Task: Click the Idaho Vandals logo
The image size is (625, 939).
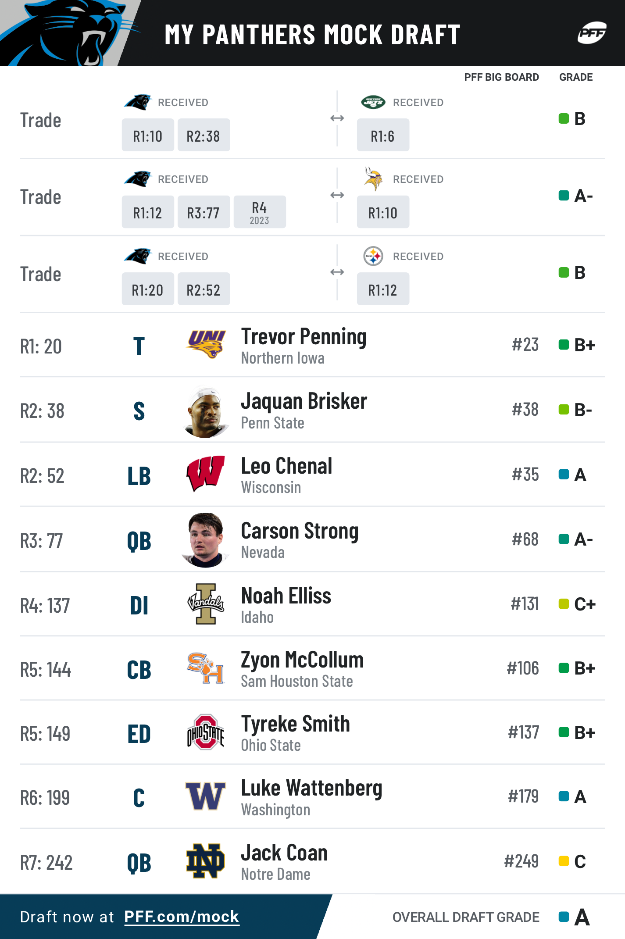Action: click(206, 603)
